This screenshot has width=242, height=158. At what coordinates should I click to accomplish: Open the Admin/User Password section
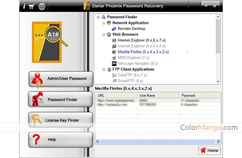point(60,79)
